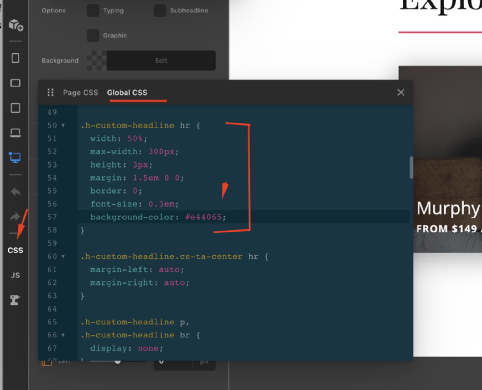482x390 pixels.
Task: Click the Background Edit button
Action: (x=161, y=60)
